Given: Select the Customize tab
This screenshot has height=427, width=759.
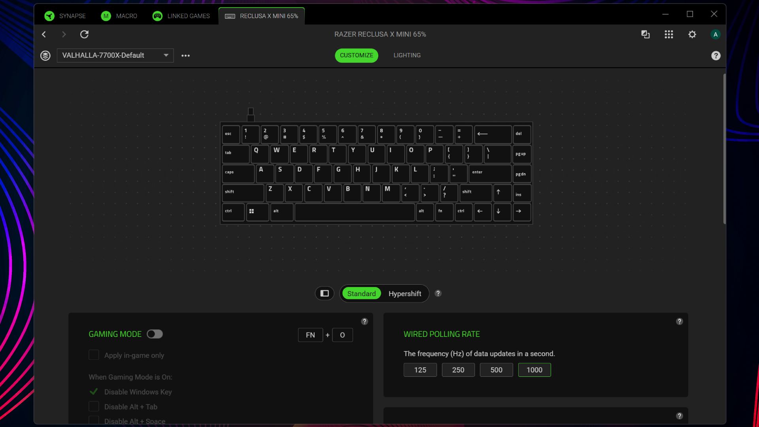Looking at the screenshot, I should click(x=357, y=55).
